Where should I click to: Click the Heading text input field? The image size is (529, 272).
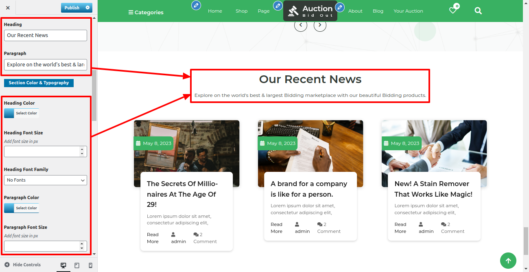pos(46,35)
